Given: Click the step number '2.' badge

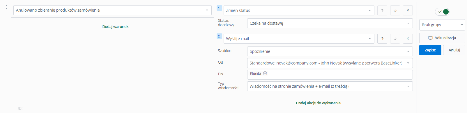Looking at the screenshot, I should [x=219, y=36].
